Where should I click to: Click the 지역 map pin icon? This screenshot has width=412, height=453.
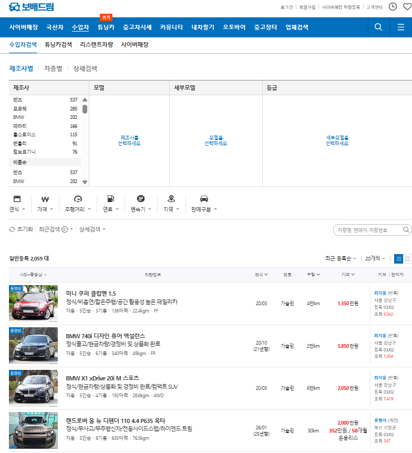coord(171,198)
